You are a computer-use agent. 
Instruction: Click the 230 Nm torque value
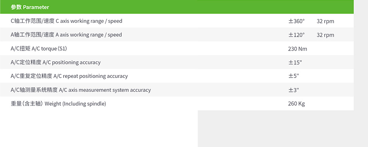(297, 49)
